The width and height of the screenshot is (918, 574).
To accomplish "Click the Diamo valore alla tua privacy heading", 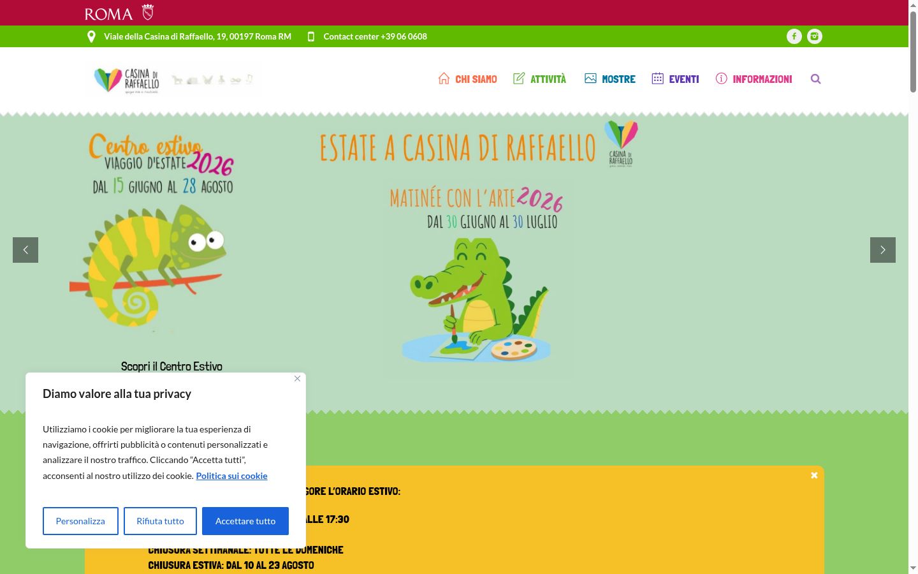I will [x=117, y=394].
